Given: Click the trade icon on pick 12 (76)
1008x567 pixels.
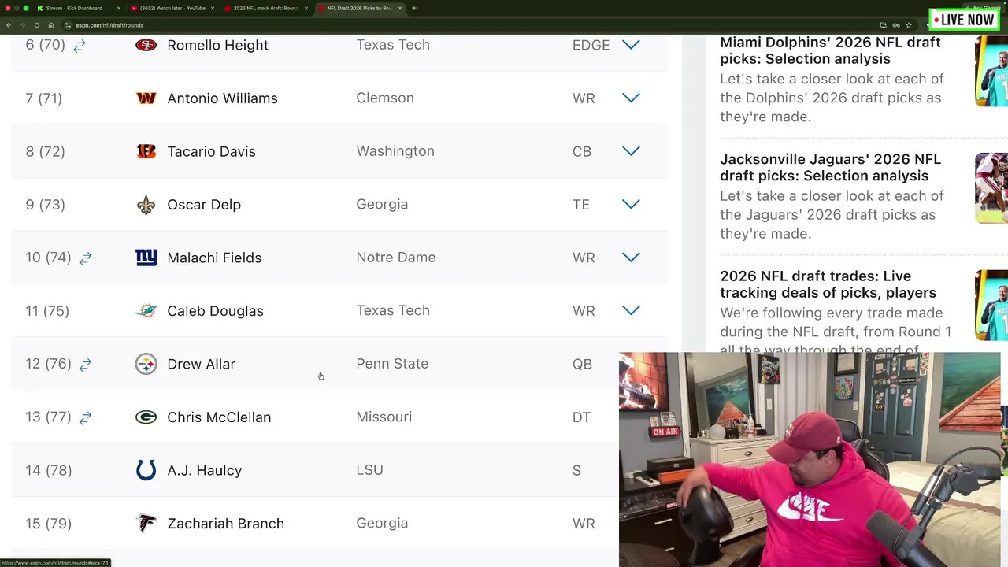Looking at the screenshot, I should pyautogui.click(x=85, y=365).
